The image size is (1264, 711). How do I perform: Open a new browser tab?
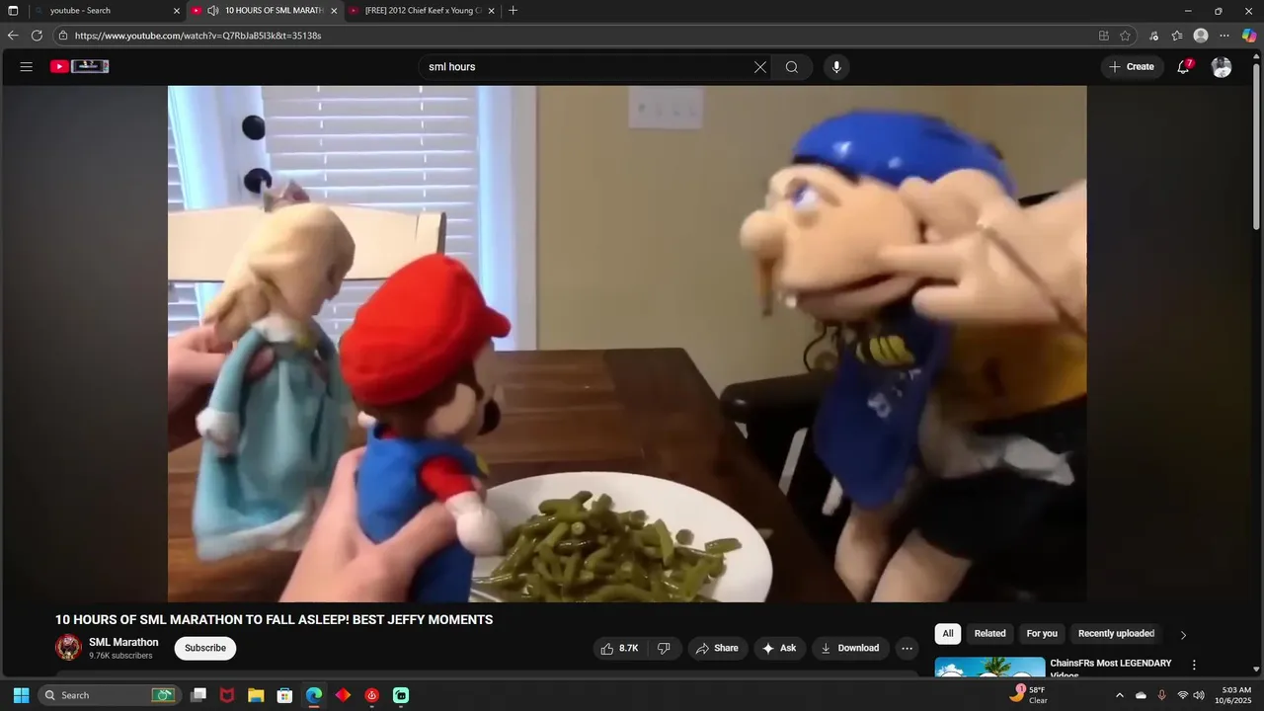[x=513, y=11]
